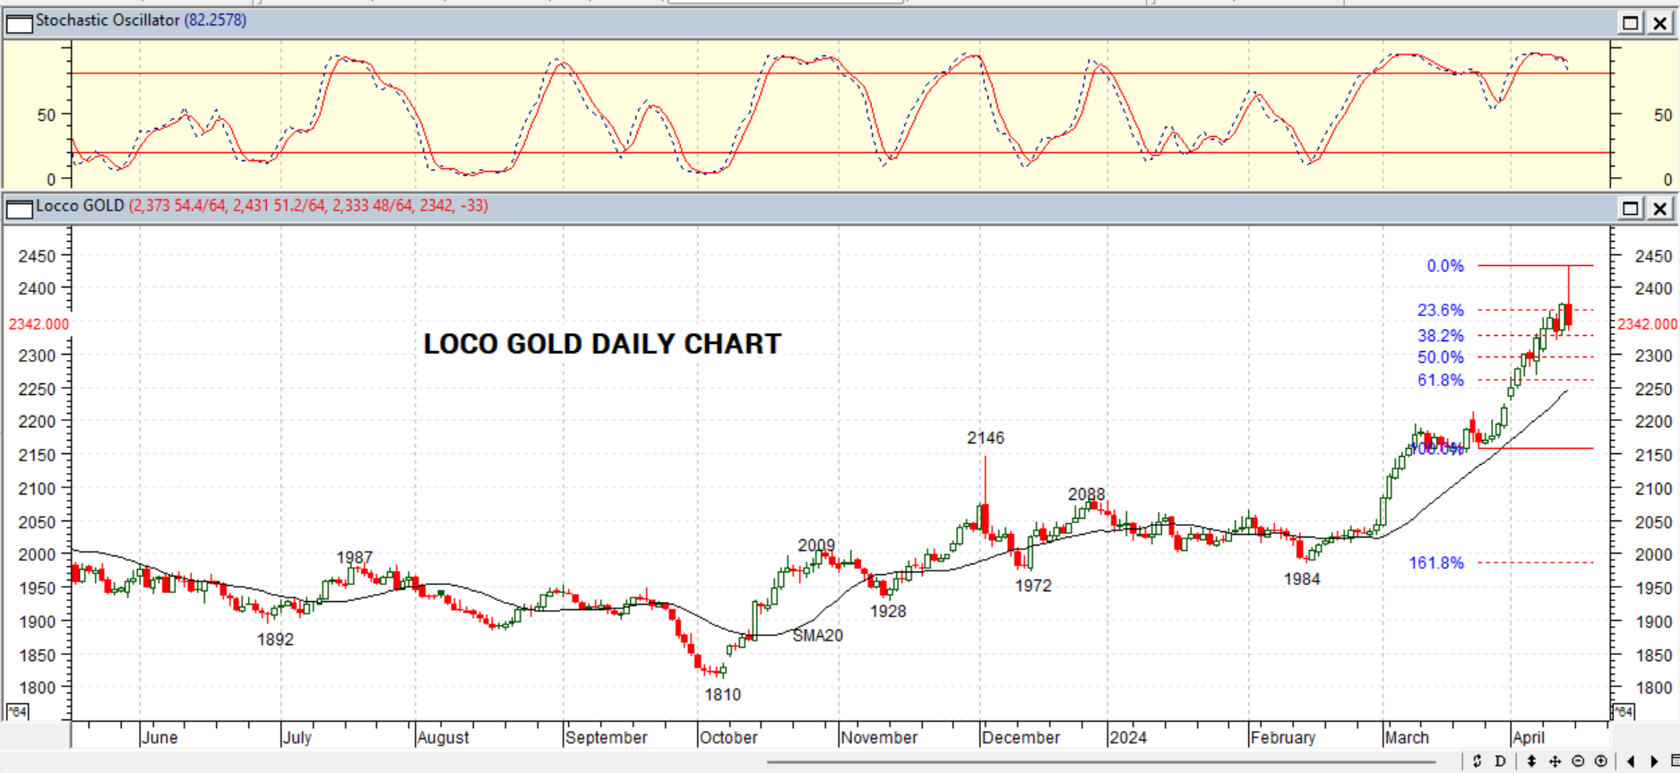
Task: Move chart forward with right arrow
Action: pyautogui.click(x=1654, y=761)
